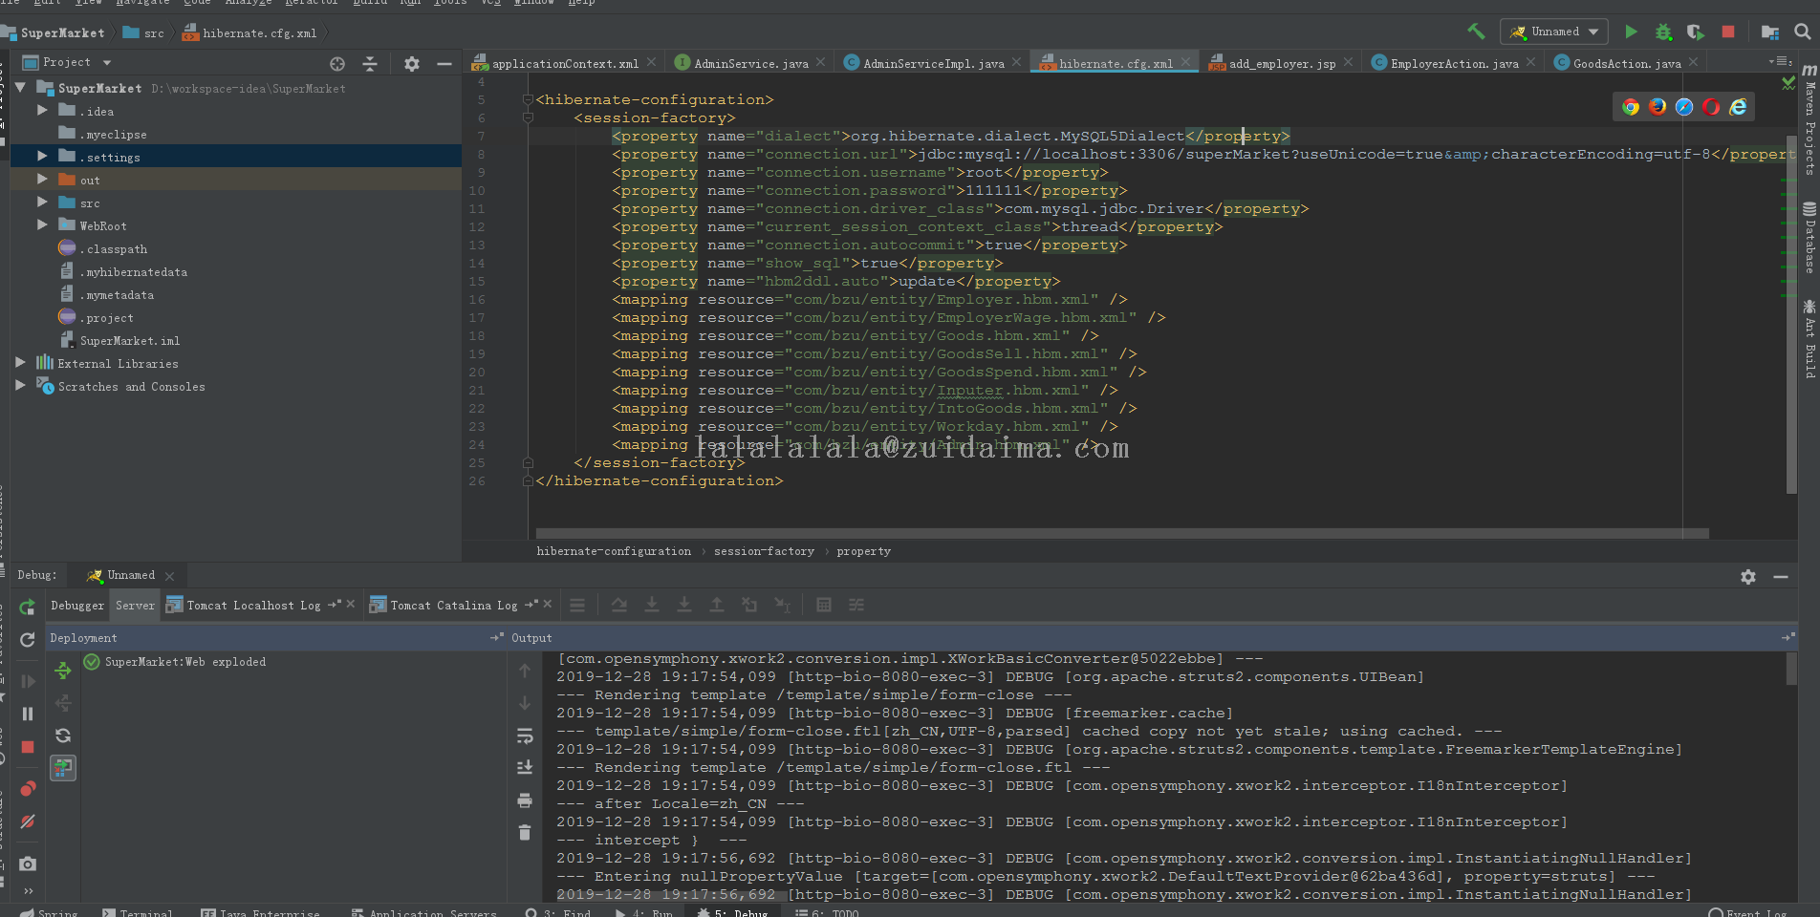Open Debug panel settings gear
Viewport: 1820px width, 917px height.
pyautogui.click(x=1748, y=577)
